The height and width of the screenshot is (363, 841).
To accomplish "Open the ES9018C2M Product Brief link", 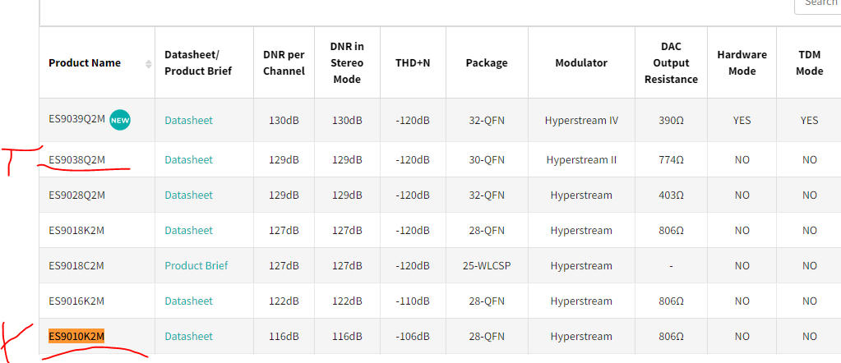I will pyautogui.click(x=196, y=266).
